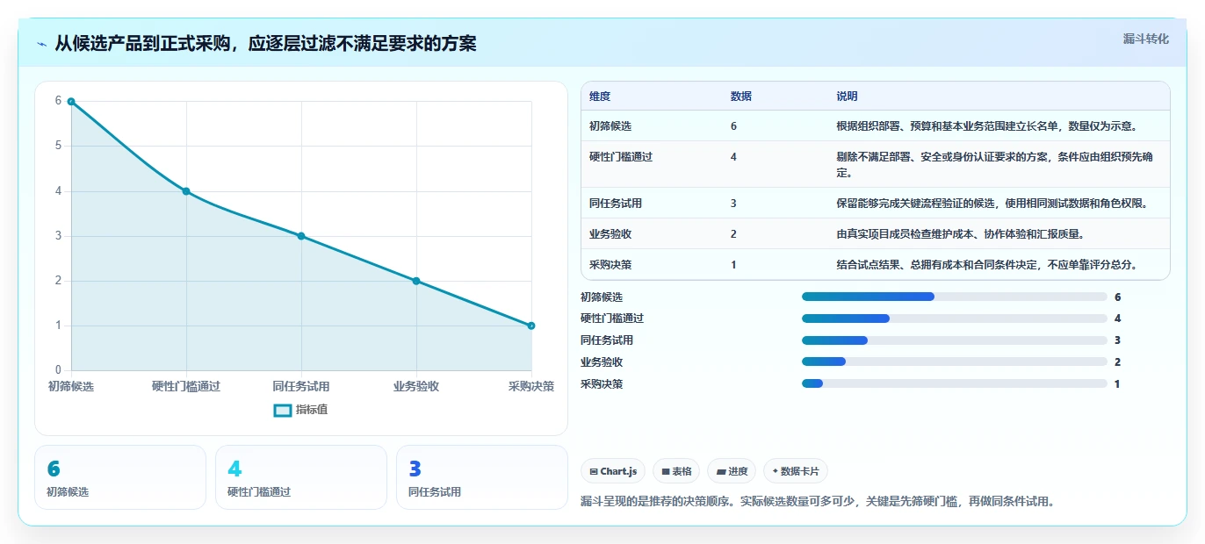Screen dimensions: 1205x544
Task: Click the data card showing 4 硬性门槛通过
Action: (301, 477)
